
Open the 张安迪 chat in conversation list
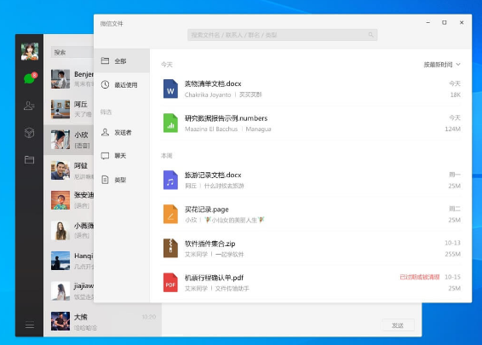(69, 200)
